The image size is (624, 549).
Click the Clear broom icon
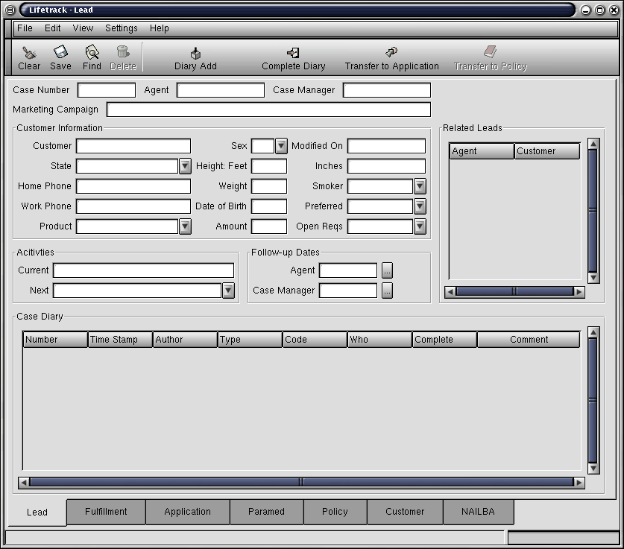click(29, 52)
